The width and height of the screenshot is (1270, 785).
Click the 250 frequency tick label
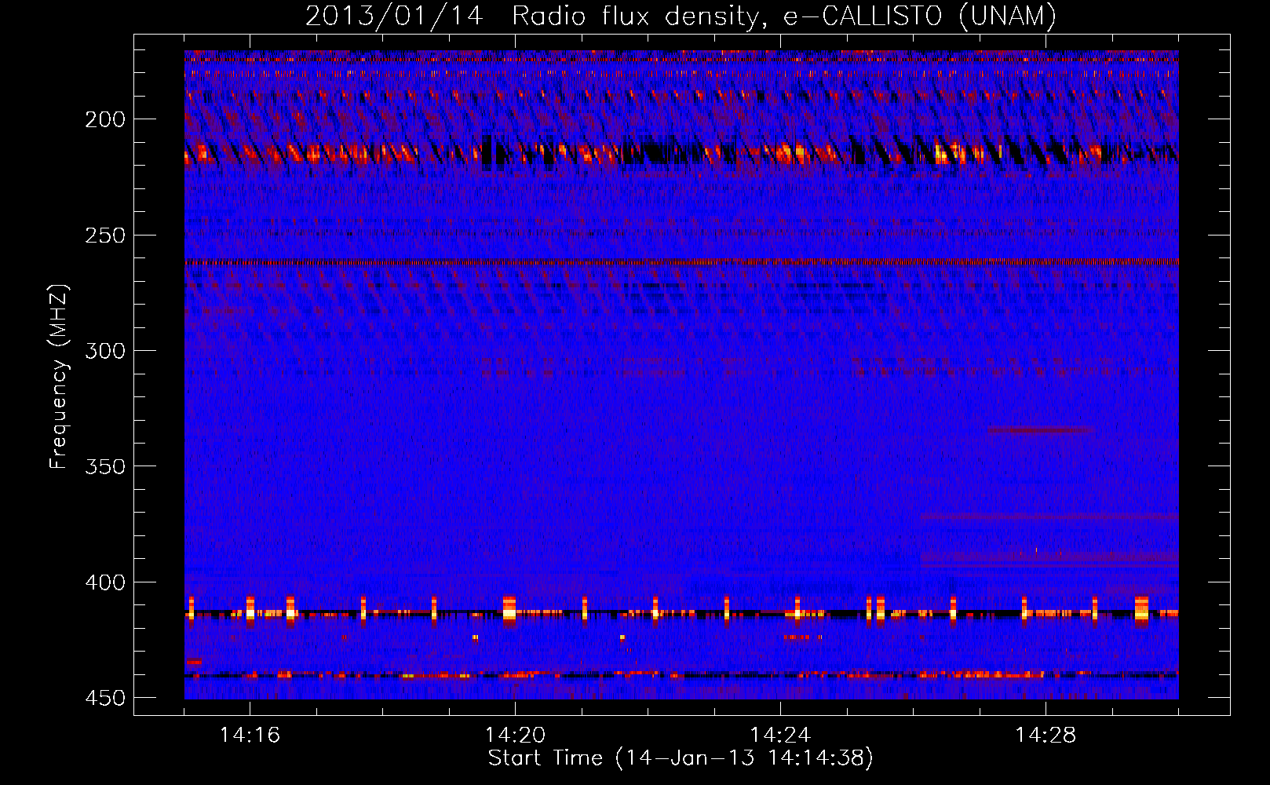pos(105,235)
